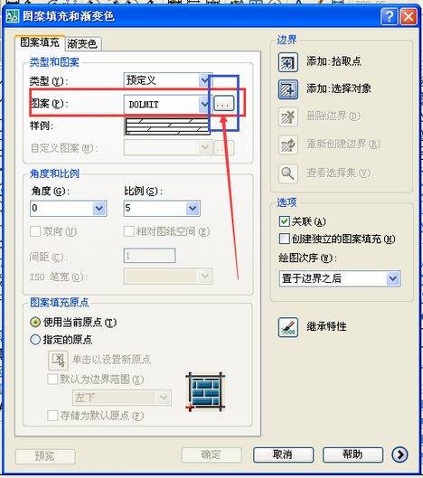Viewport: 423px width, 478px height.
Task: Select the Hatch (图案填充) tab
Action: pos(40,42)
